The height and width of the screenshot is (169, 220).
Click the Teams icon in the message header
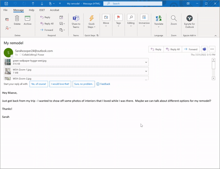(205, 49)
